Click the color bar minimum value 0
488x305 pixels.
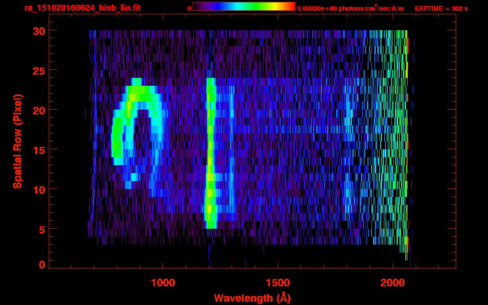coord(189,8)
